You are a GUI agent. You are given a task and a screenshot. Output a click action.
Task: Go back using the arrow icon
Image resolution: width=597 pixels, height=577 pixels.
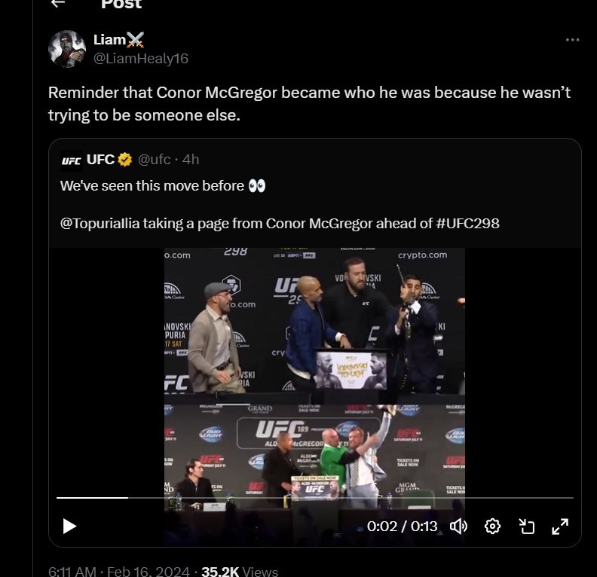point(58,4)
